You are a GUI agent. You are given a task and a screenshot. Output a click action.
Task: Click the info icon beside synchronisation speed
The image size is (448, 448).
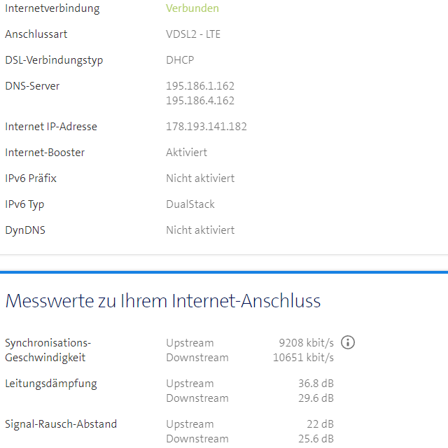(348, 342)
